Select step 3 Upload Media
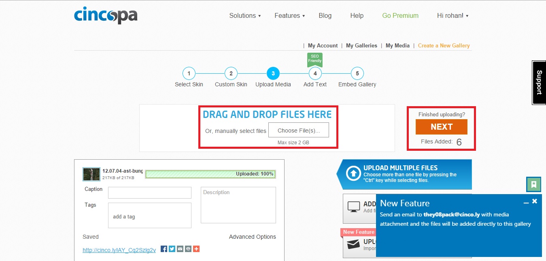This screenshot has height=261, width=546. pos(273,73)
